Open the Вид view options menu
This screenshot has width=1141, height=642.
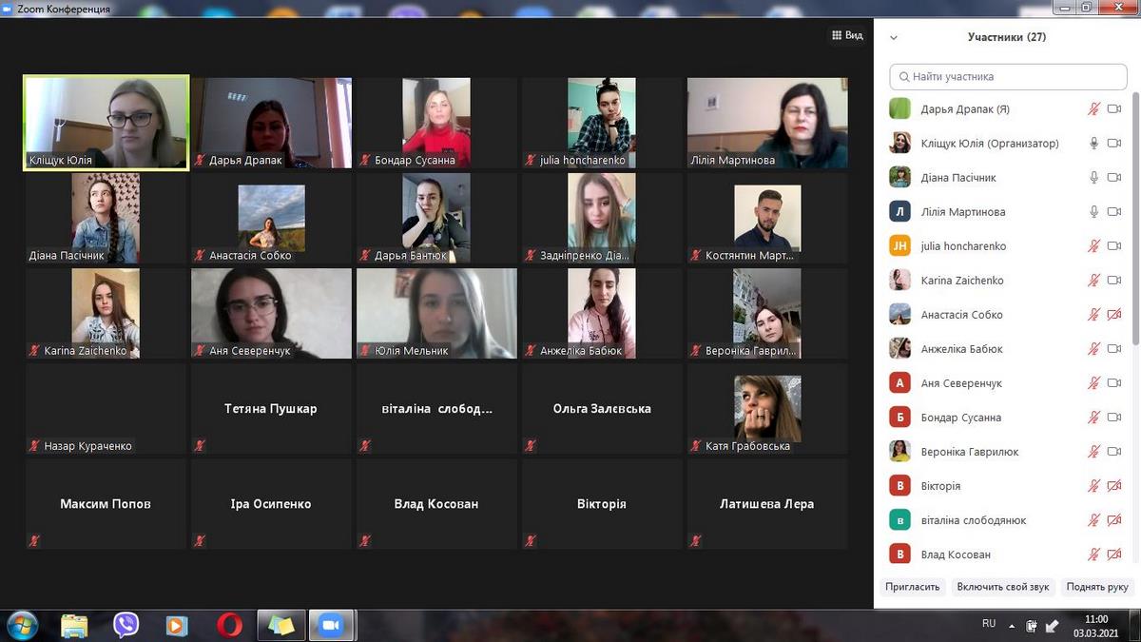tap(847, 35)
